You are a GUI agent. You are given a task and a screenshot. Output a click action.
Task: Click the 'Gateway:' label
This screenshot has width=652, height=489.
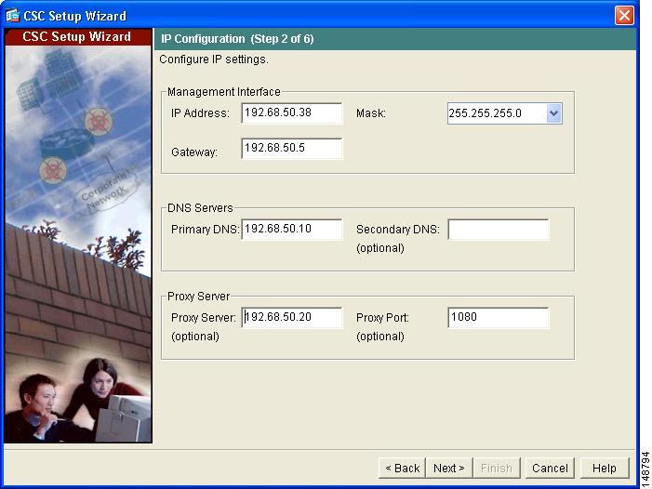pos(194,152)
